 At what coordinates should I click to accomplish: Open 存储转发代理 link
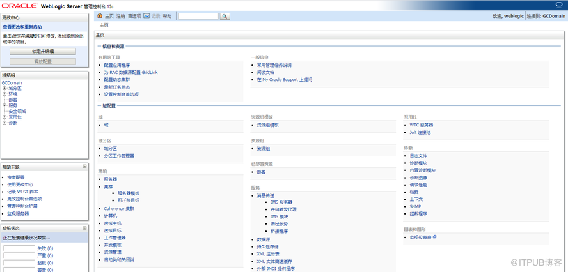point(283,209)
